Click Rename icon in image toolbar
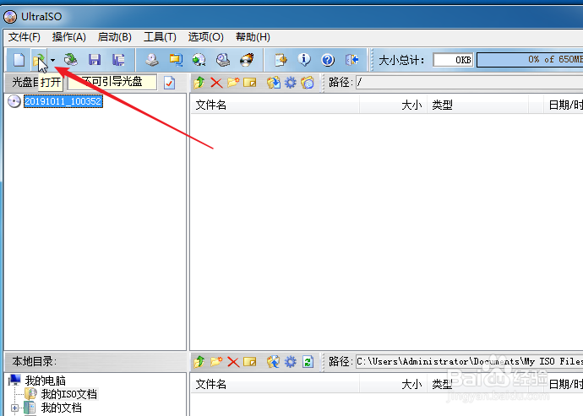 [x=250, y=82]
